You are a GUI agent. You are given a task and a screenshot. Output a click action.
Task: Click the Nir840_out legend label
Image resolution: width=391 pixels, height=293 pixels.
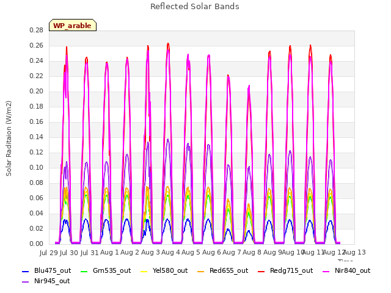tap(353, 270)
